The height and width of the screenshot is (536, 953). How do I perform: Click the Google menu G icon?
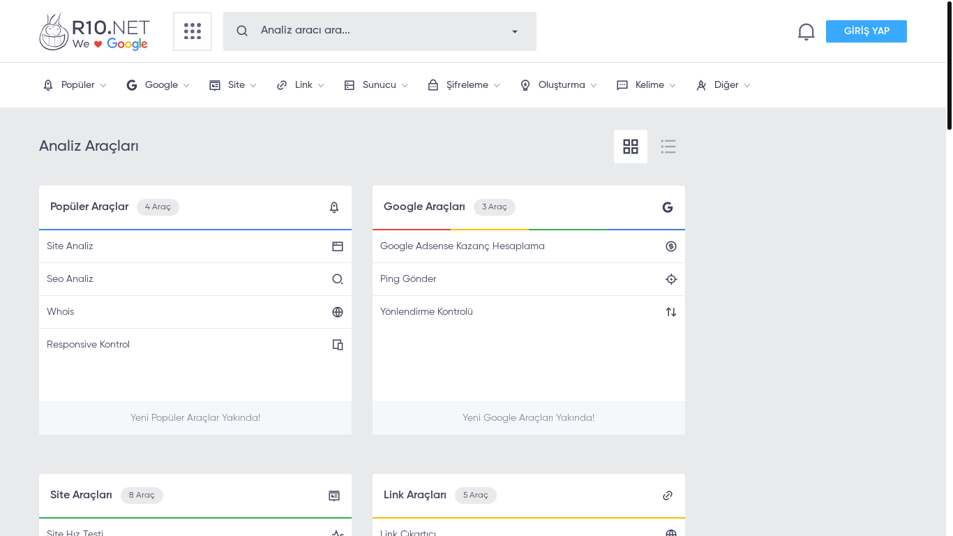click(132, 85)
